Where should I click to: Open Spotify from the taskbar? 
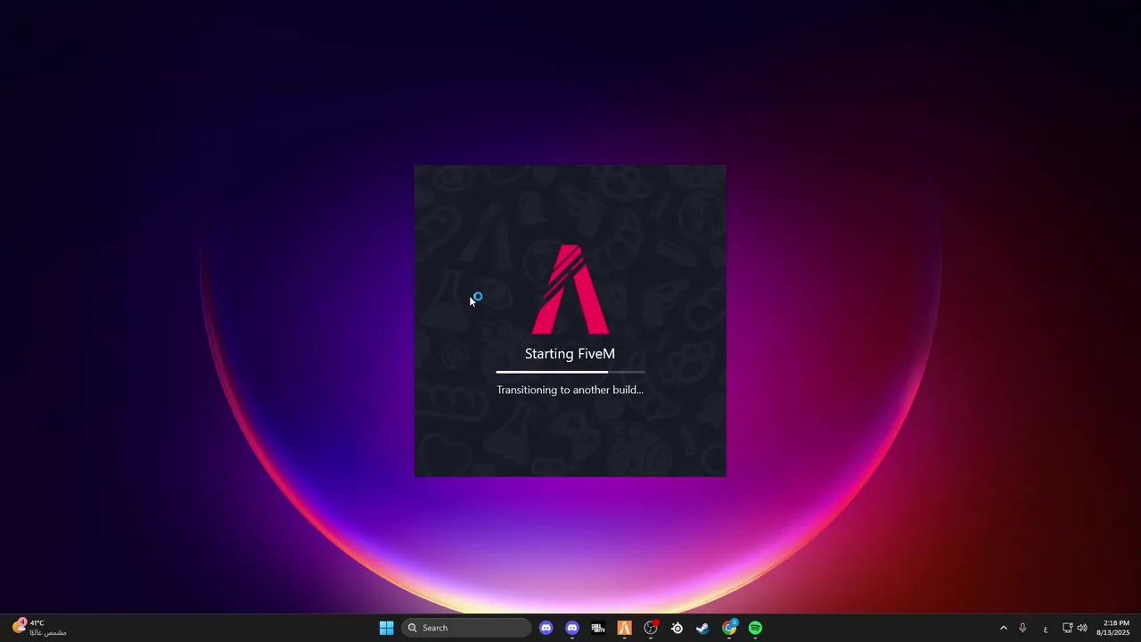coord(755,628)
